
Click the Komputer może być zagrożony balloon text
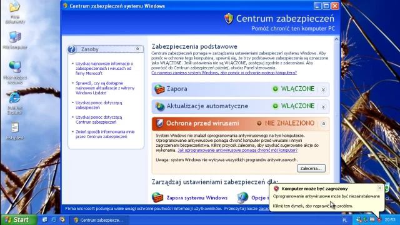point(314,189)
